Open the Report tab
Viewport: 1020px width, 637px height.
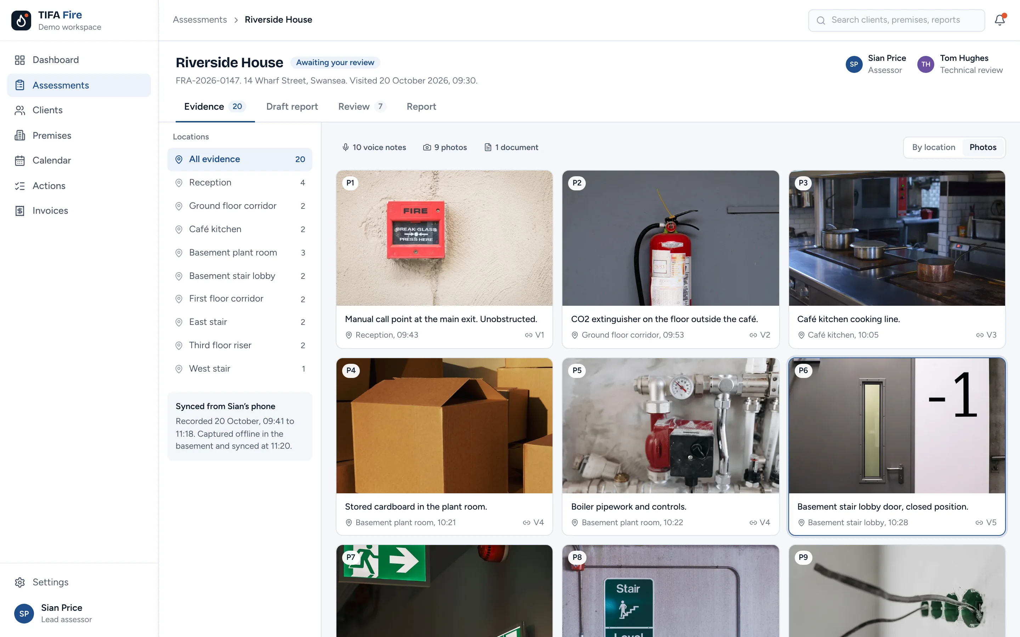421,107
